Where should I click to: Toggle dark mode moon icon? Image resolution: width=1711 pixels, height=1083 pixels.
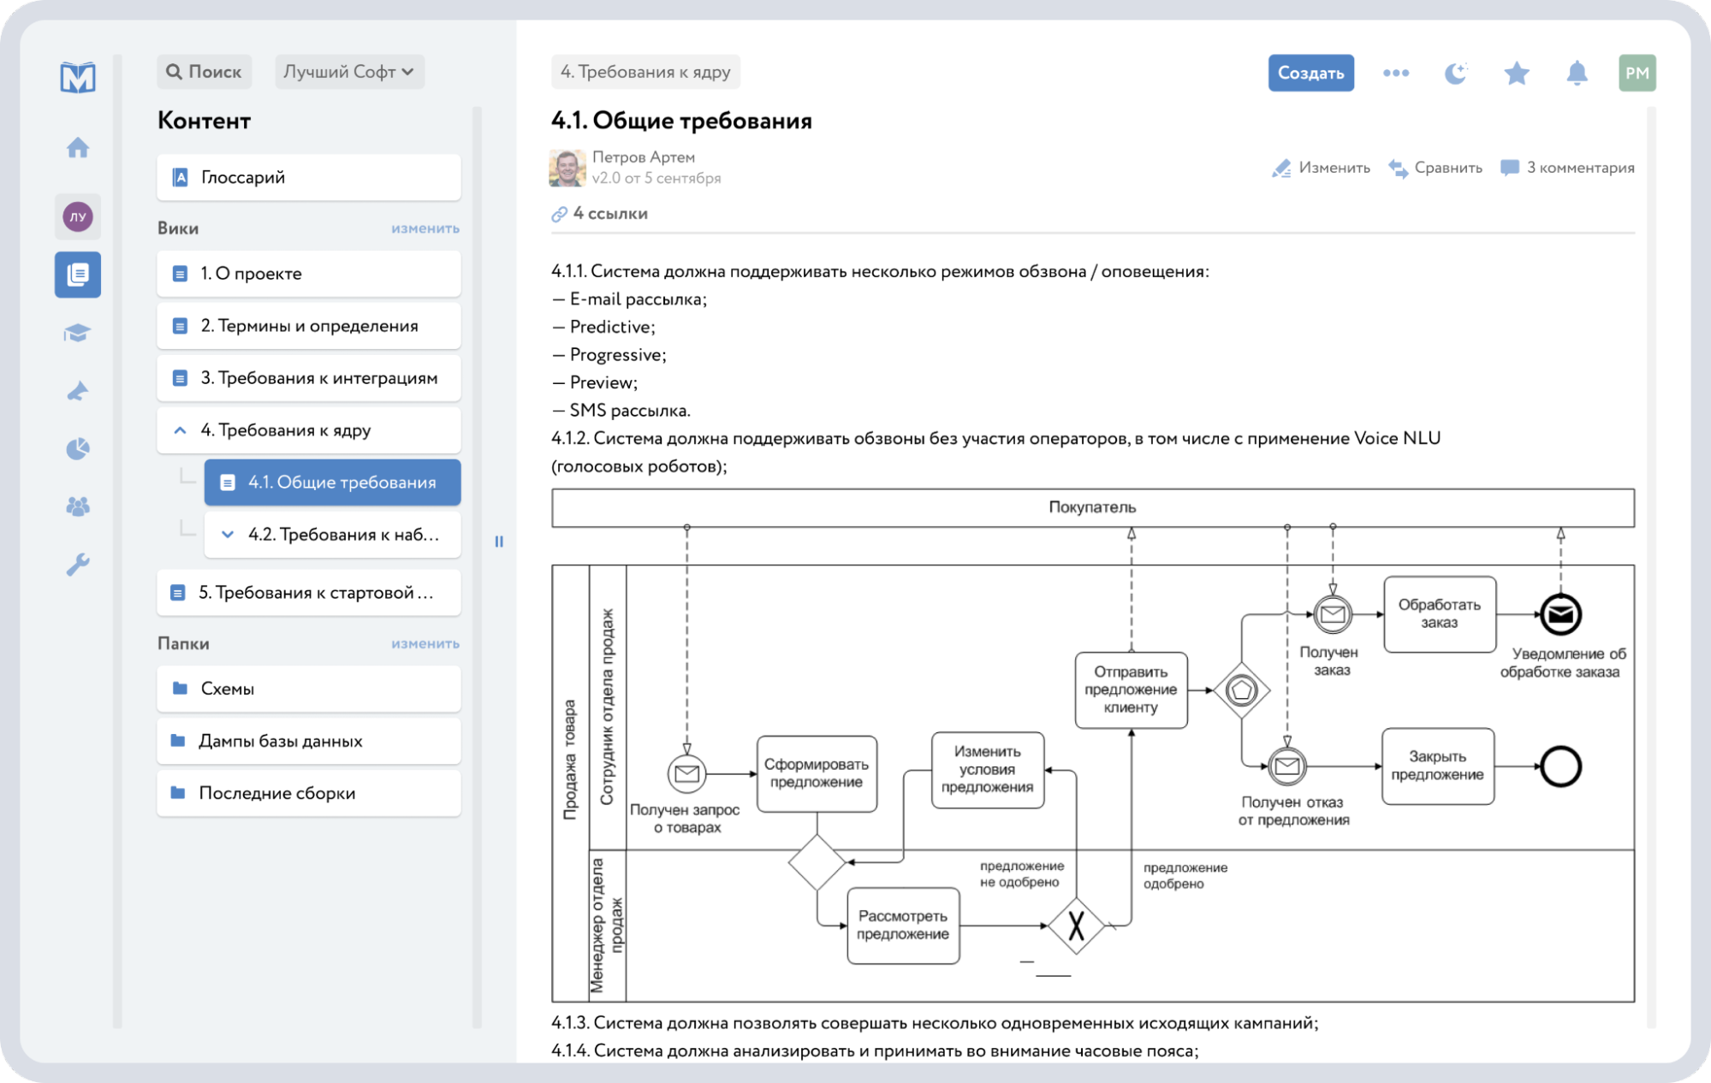tap(1455, 74)
